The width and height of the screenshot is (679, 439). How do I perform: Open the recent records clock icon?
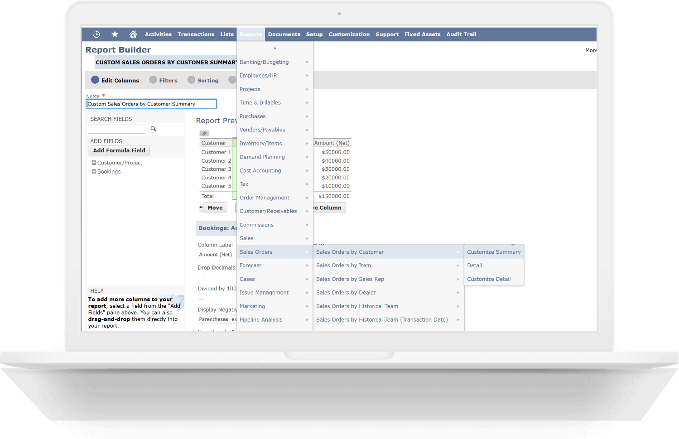[x=96, y=34]
